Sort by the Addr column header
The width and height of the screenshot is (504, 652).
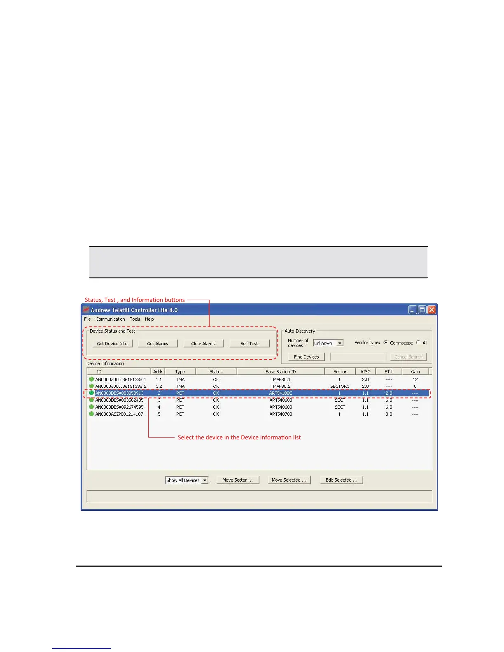click(158, 371)
